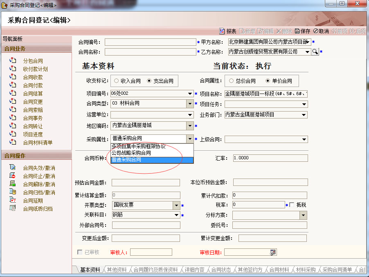The width and height of the screenshot is (369, 277).
Task: Enable the 抵税 checkbox
Action: tap(292, 205)
